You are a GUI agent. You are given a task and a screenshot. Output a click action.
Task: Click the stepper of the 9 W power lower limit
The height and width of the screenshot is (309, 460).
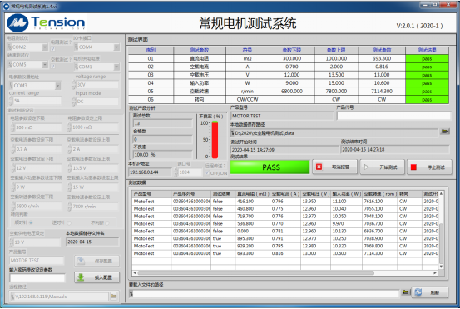coord(13,187)
